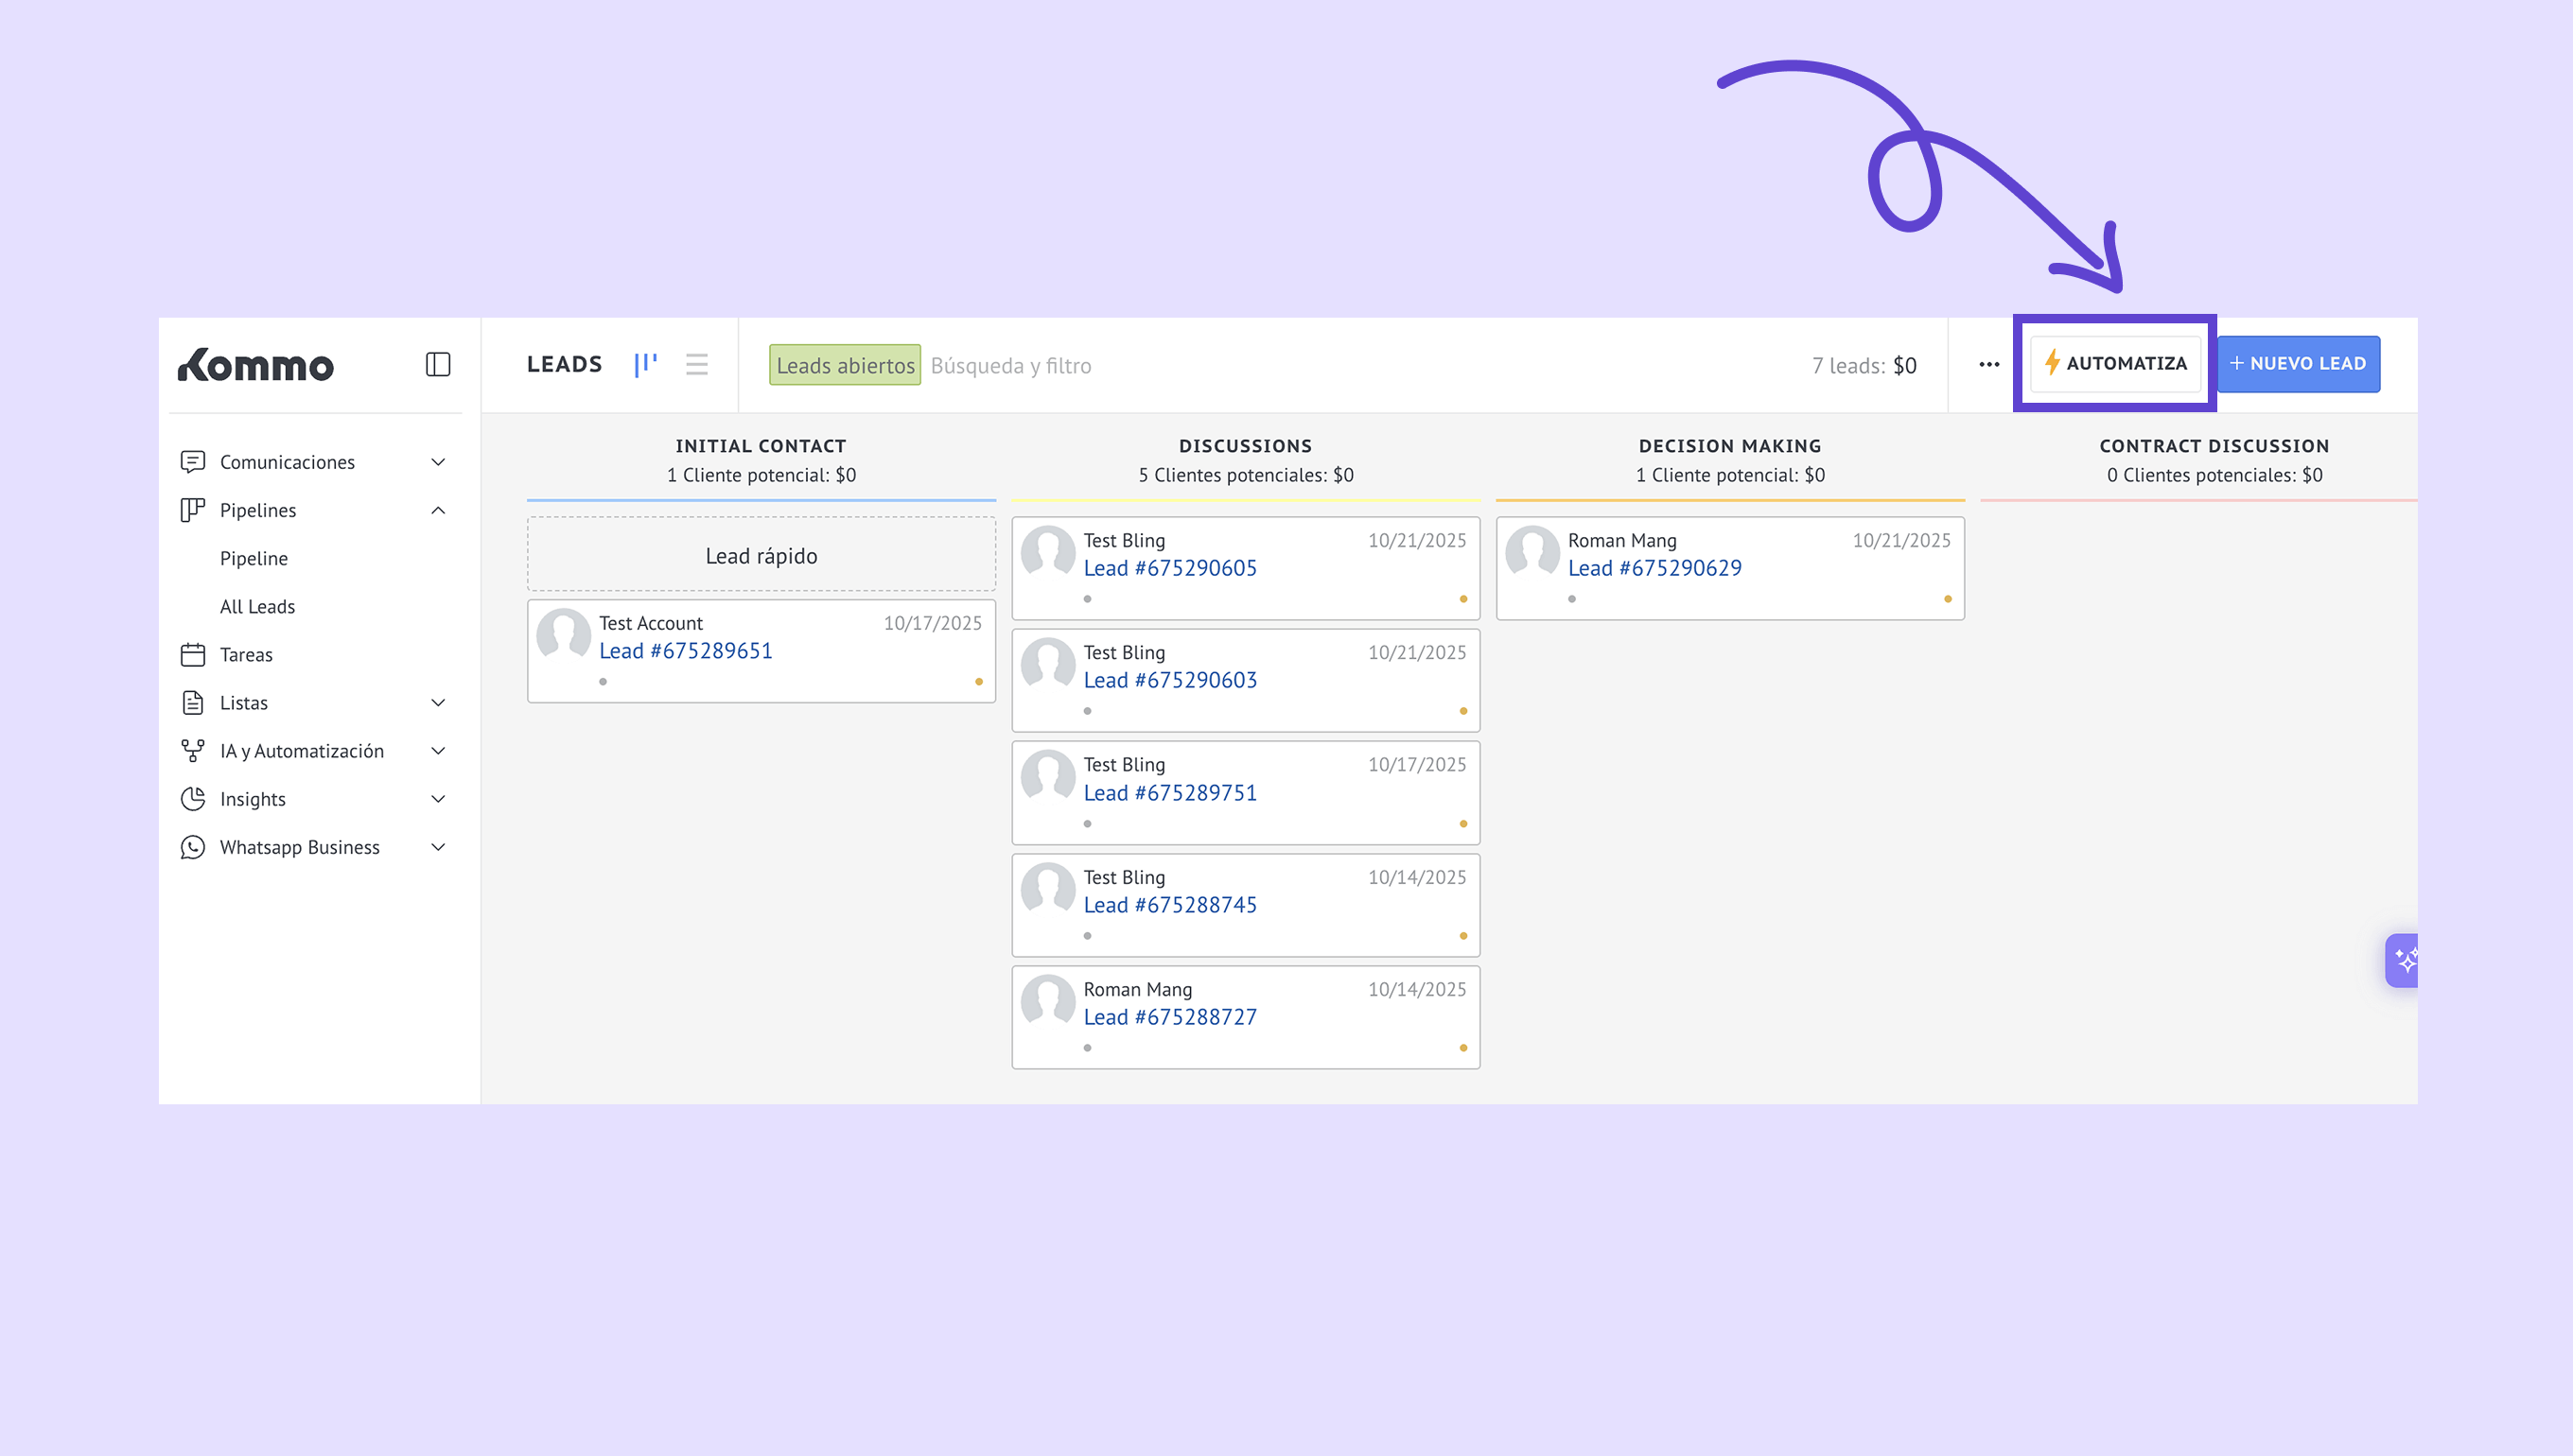Open the AI sparkle assistant widget

pos(2404,960)
